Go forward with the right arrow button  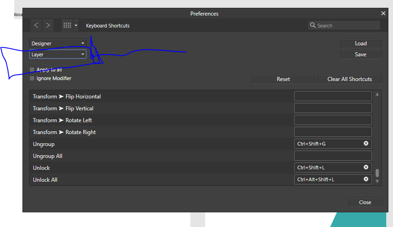(x=48, y=25)
